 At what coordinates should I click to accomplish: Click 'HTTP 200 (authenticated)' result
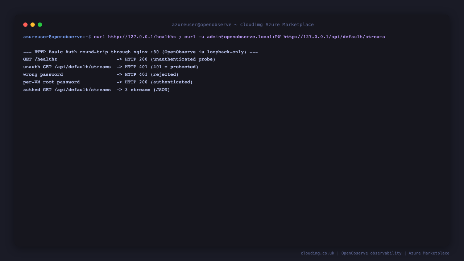click(159, 82)
